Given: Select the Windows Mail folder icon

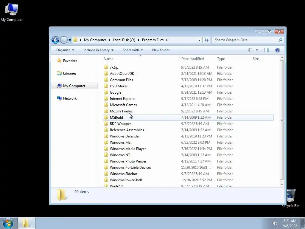Looking at the screenshot, I should pyautogui.click(x=106, y=143).
